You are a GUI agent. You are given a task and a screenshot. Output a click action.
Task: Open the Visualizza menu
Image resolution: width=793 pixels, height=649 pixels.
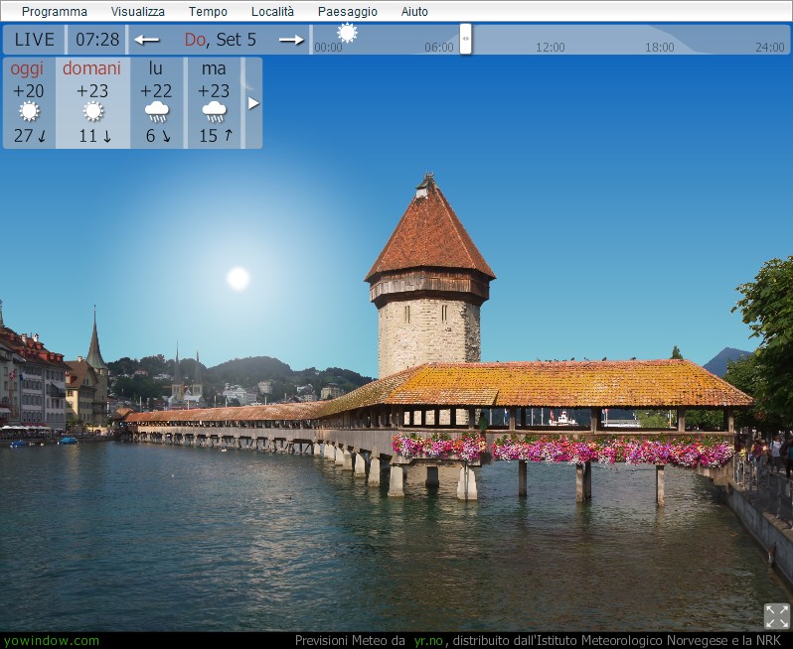tap(137, 11)
